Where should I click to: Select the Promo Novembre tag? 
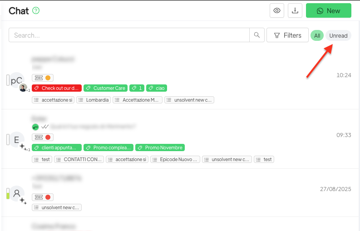pyautogui.click(x=160, y=147)
